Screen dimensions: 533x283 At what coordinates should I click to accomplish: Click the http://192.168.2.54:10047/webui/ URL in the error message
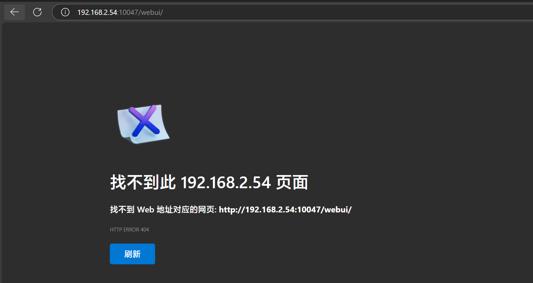(285, 210)
